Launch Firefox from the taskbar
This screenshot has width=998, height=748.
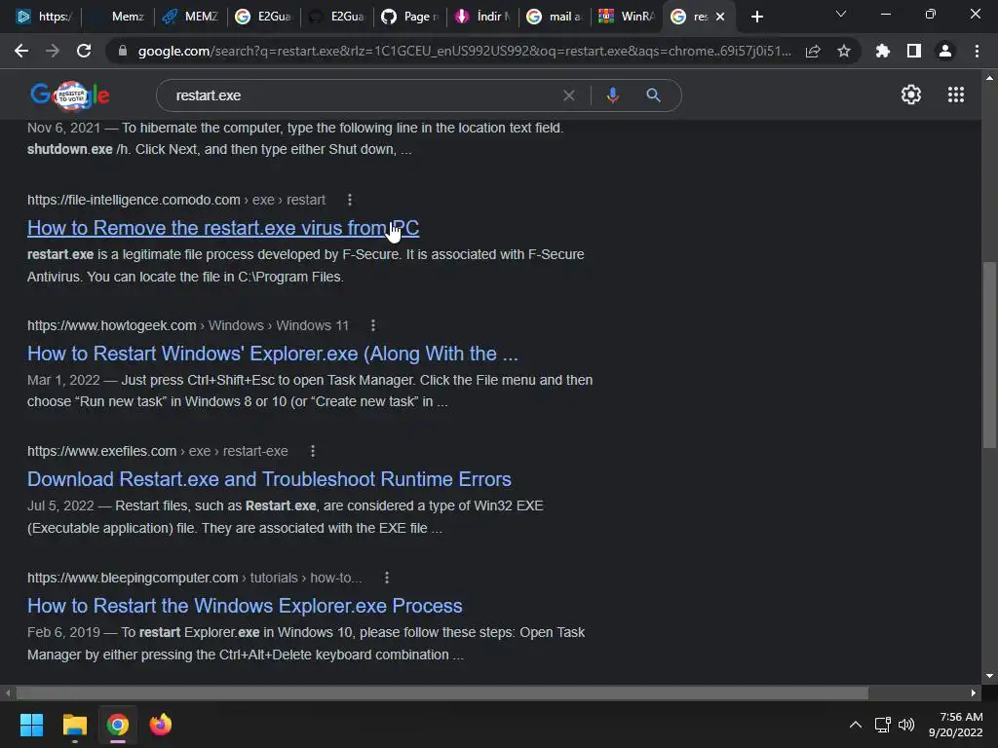(161, 725)
